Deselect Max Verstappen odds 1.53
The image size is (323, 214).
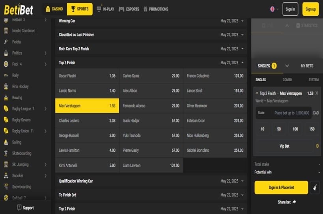point(87,106)
